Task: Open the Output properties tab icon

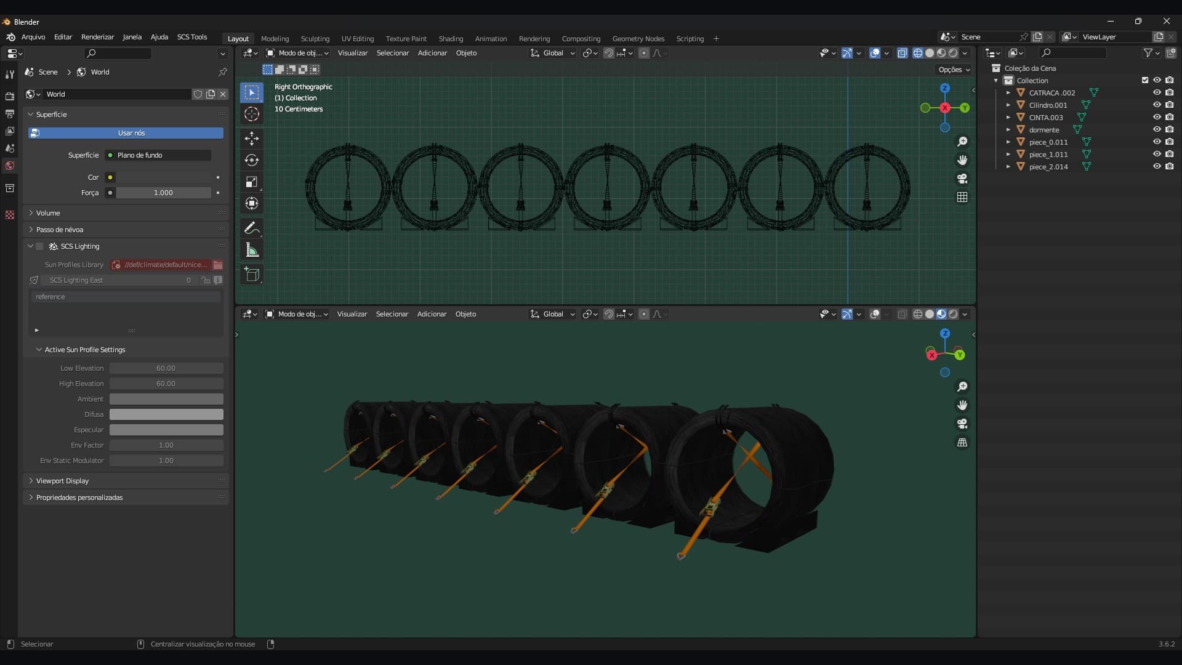Action: click(x=10, y=114)
